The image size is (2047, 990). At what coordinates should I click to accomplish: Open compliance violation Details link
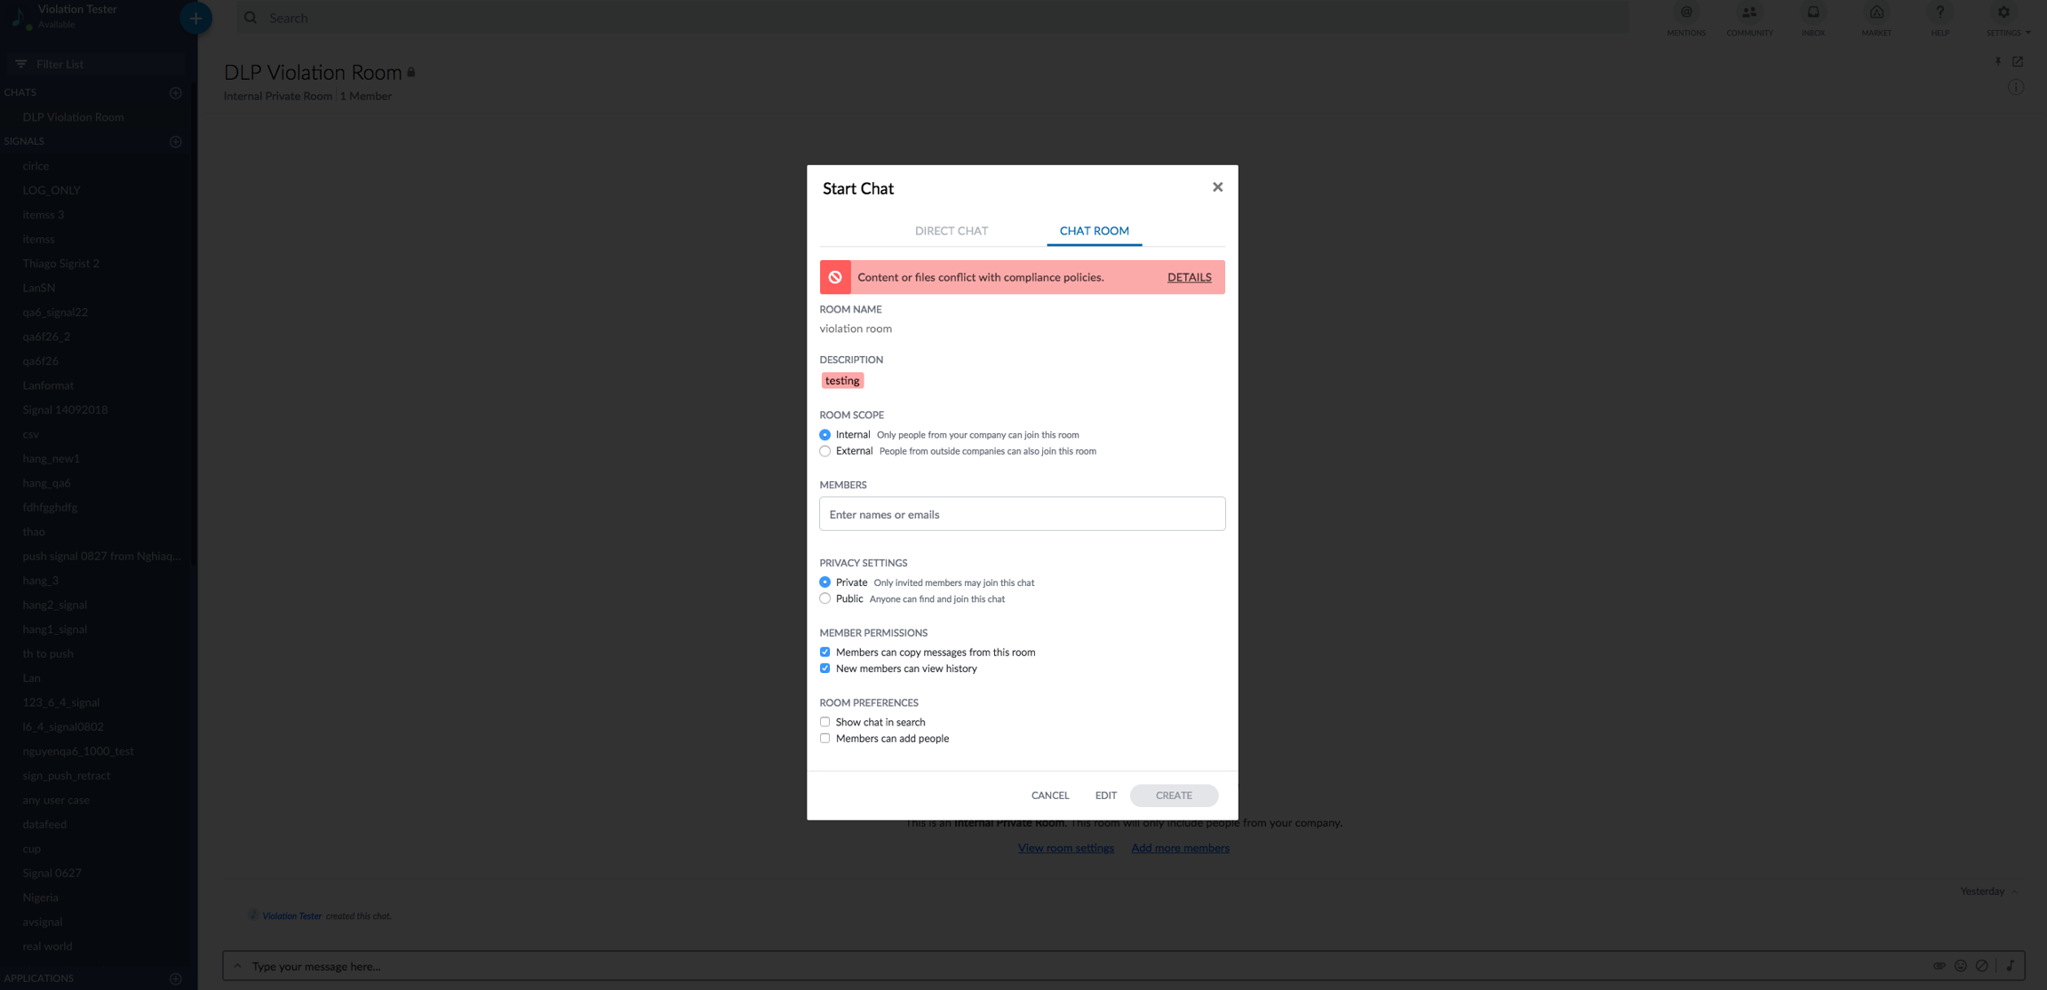[1189, 277]
